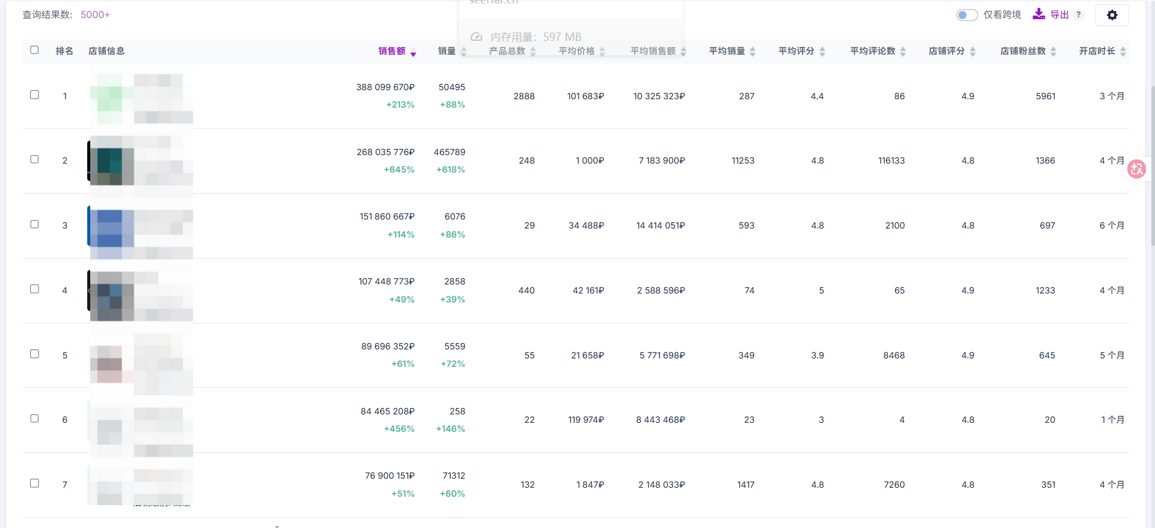The height and width of the screenshot is (528, 1155).
Task: Sort table by 店铺评分 header
Action: point(946,51)
